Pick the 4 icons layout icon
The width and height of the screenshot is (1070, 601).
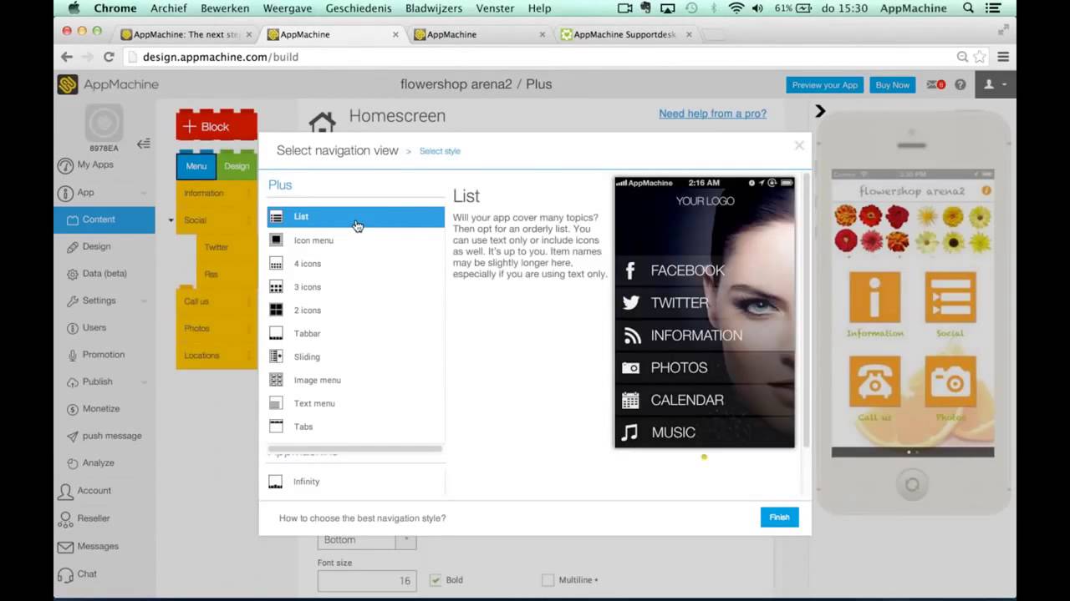click(276, 264)
